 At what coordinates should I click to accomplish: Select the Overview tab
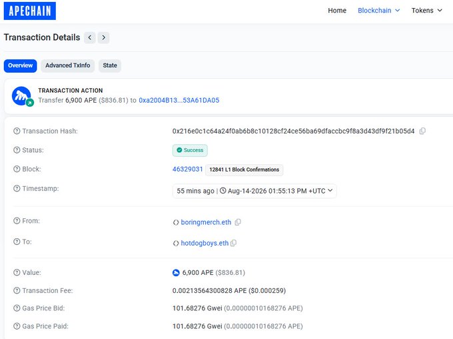[x=20, y=65]
